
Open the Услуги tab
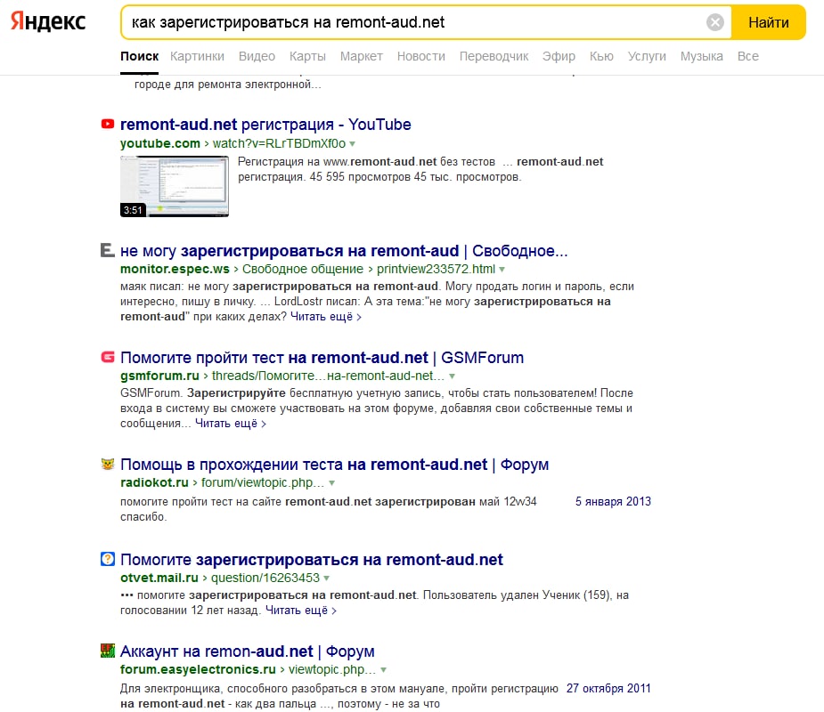click(647, 56)
